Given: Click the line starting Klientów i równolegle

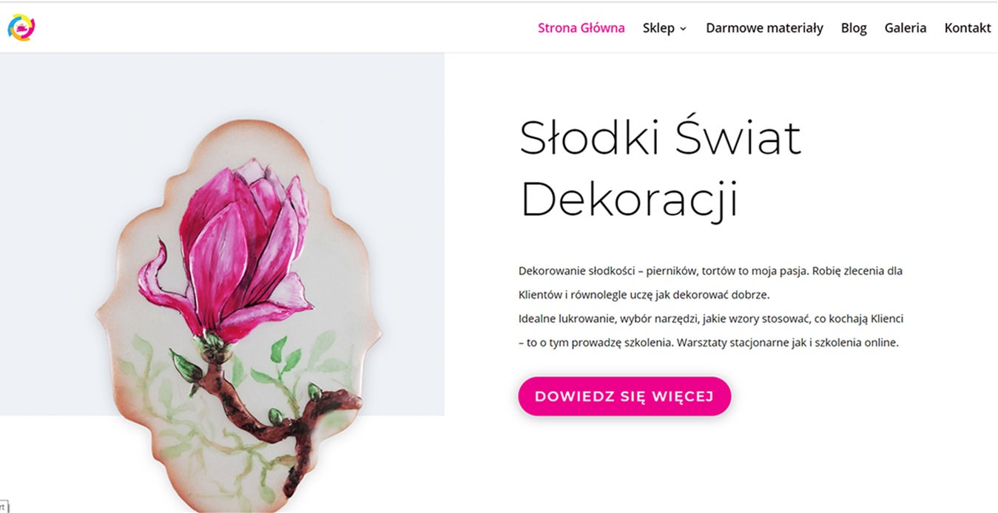Looking at the screenshot, I should tap(644, 294).
